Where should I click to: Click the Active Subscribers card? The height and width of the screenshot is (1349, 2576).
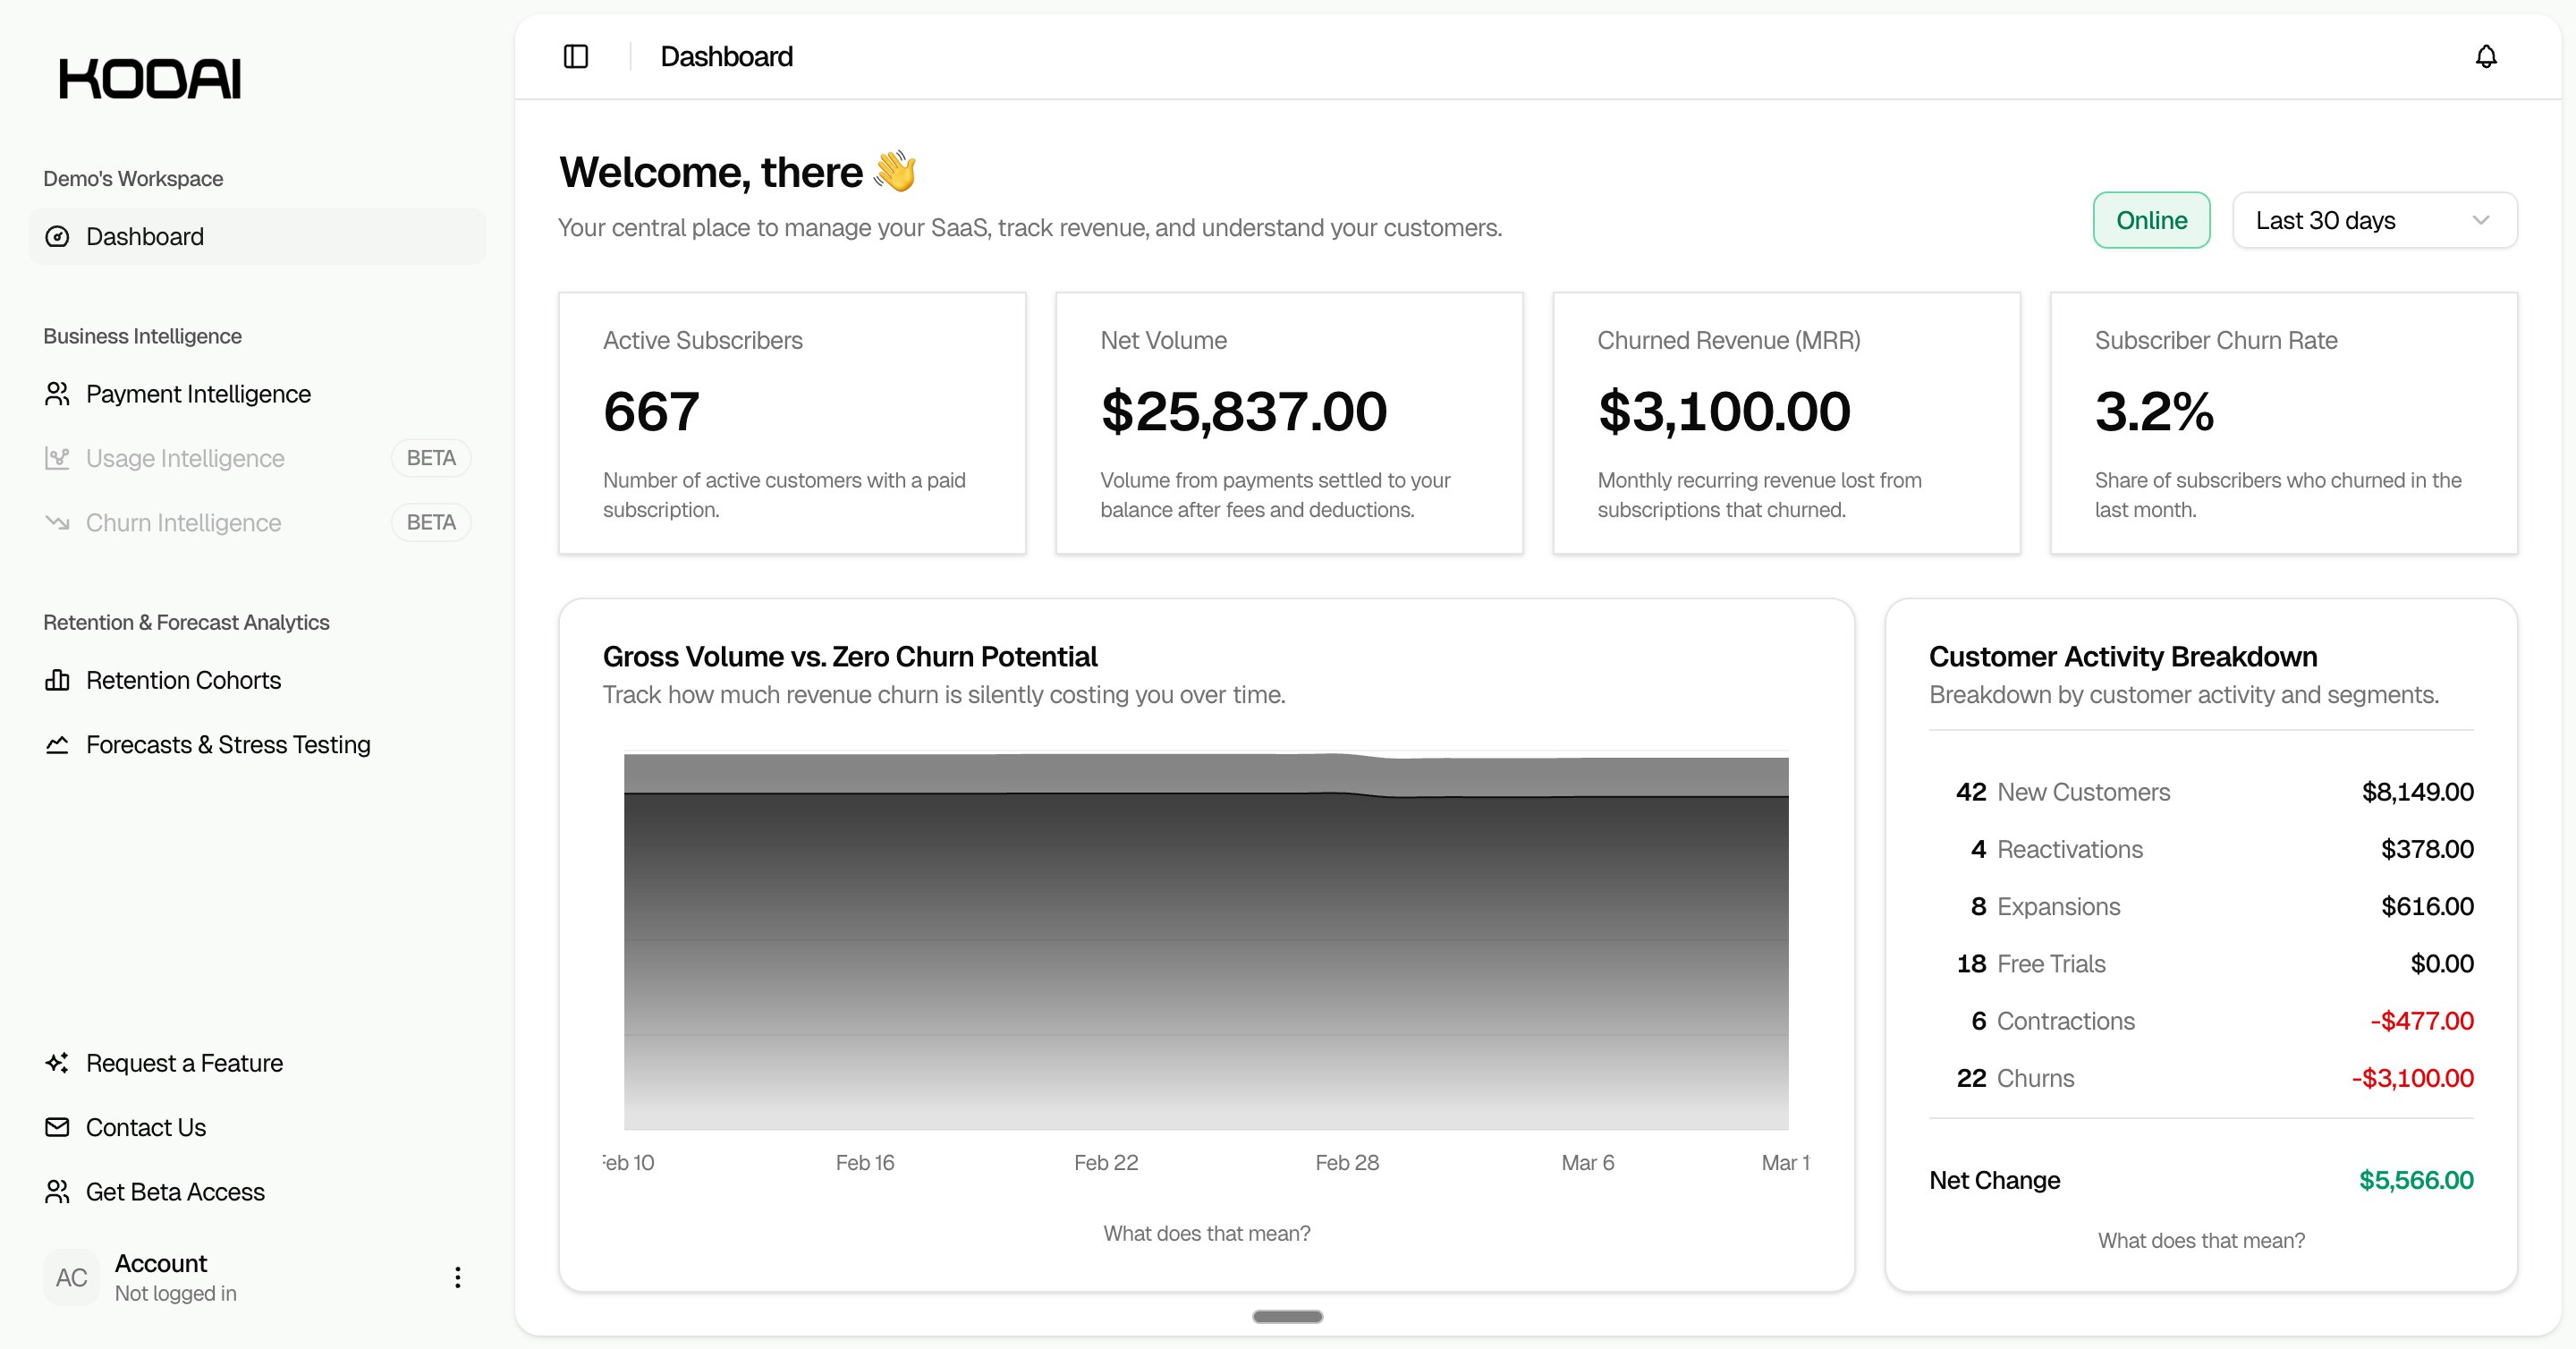[792, 423]
